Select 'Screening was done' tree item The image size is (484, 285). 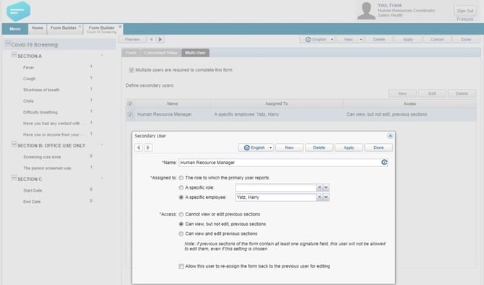(42, 157)
